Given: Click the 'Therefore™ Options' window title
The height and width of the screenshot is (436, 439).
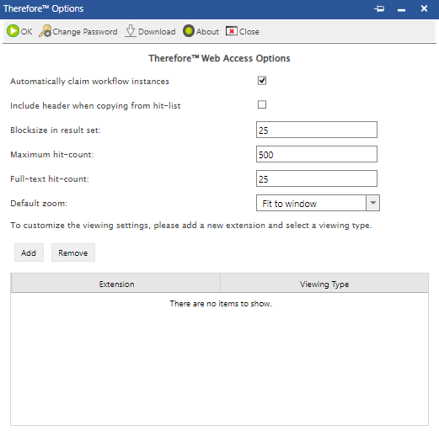Looking at the screenshot, I should [x=44, y=8].
